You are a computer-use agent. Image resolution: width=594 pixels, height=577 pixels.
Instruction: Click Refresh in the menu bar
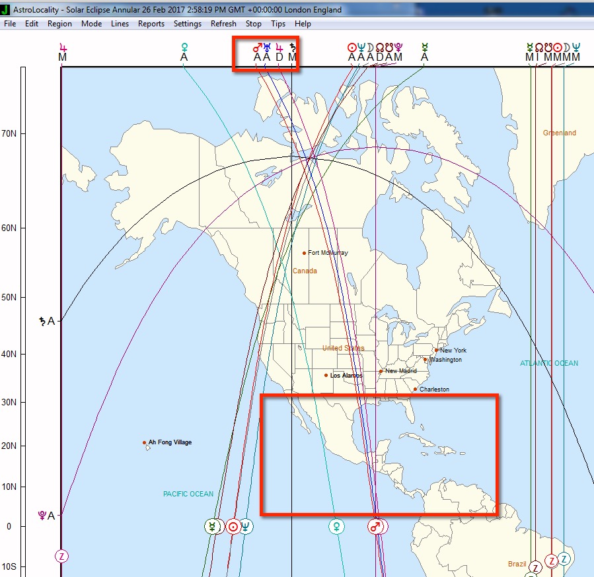[x=223, y=24]
